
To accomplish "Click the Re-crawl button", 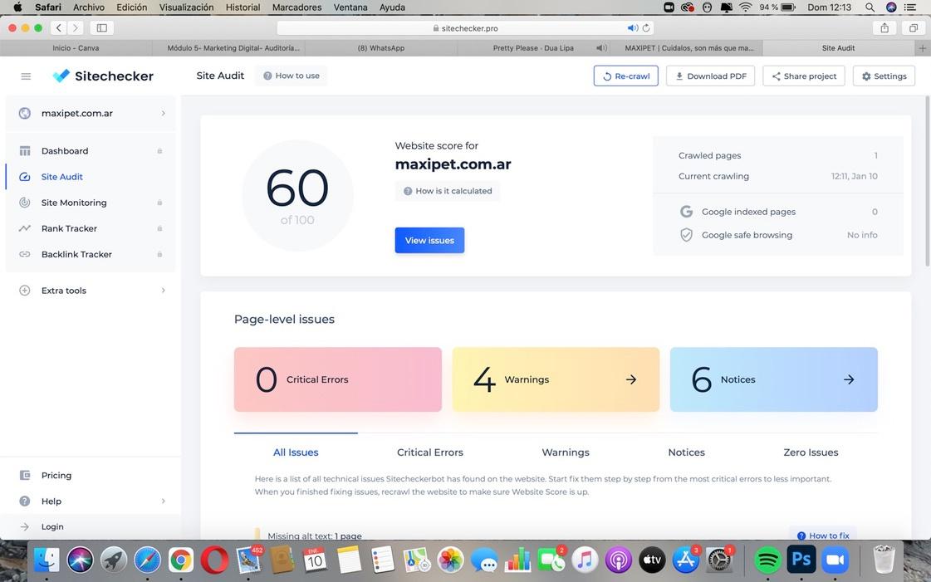I will (626, 76).
